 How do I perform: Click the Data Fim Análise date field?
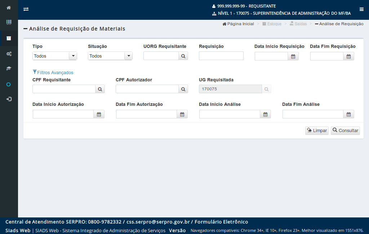point(313,114)
